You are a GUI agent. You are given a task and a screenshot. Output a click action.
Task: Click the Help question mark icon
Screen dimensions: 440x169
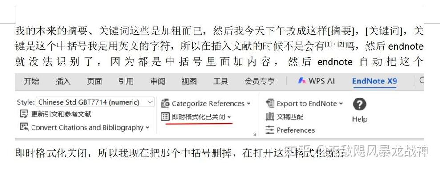359,105
